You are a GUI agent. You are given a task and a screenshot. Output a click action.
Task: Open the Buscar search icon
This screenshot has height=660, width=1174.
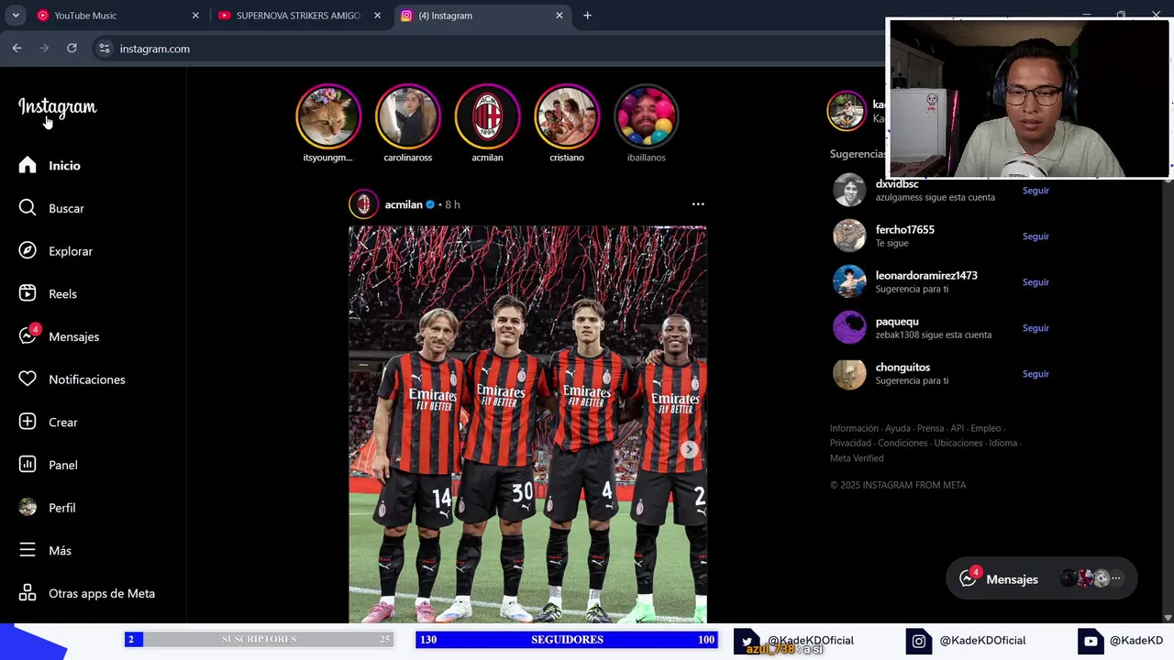coord(28,208)
